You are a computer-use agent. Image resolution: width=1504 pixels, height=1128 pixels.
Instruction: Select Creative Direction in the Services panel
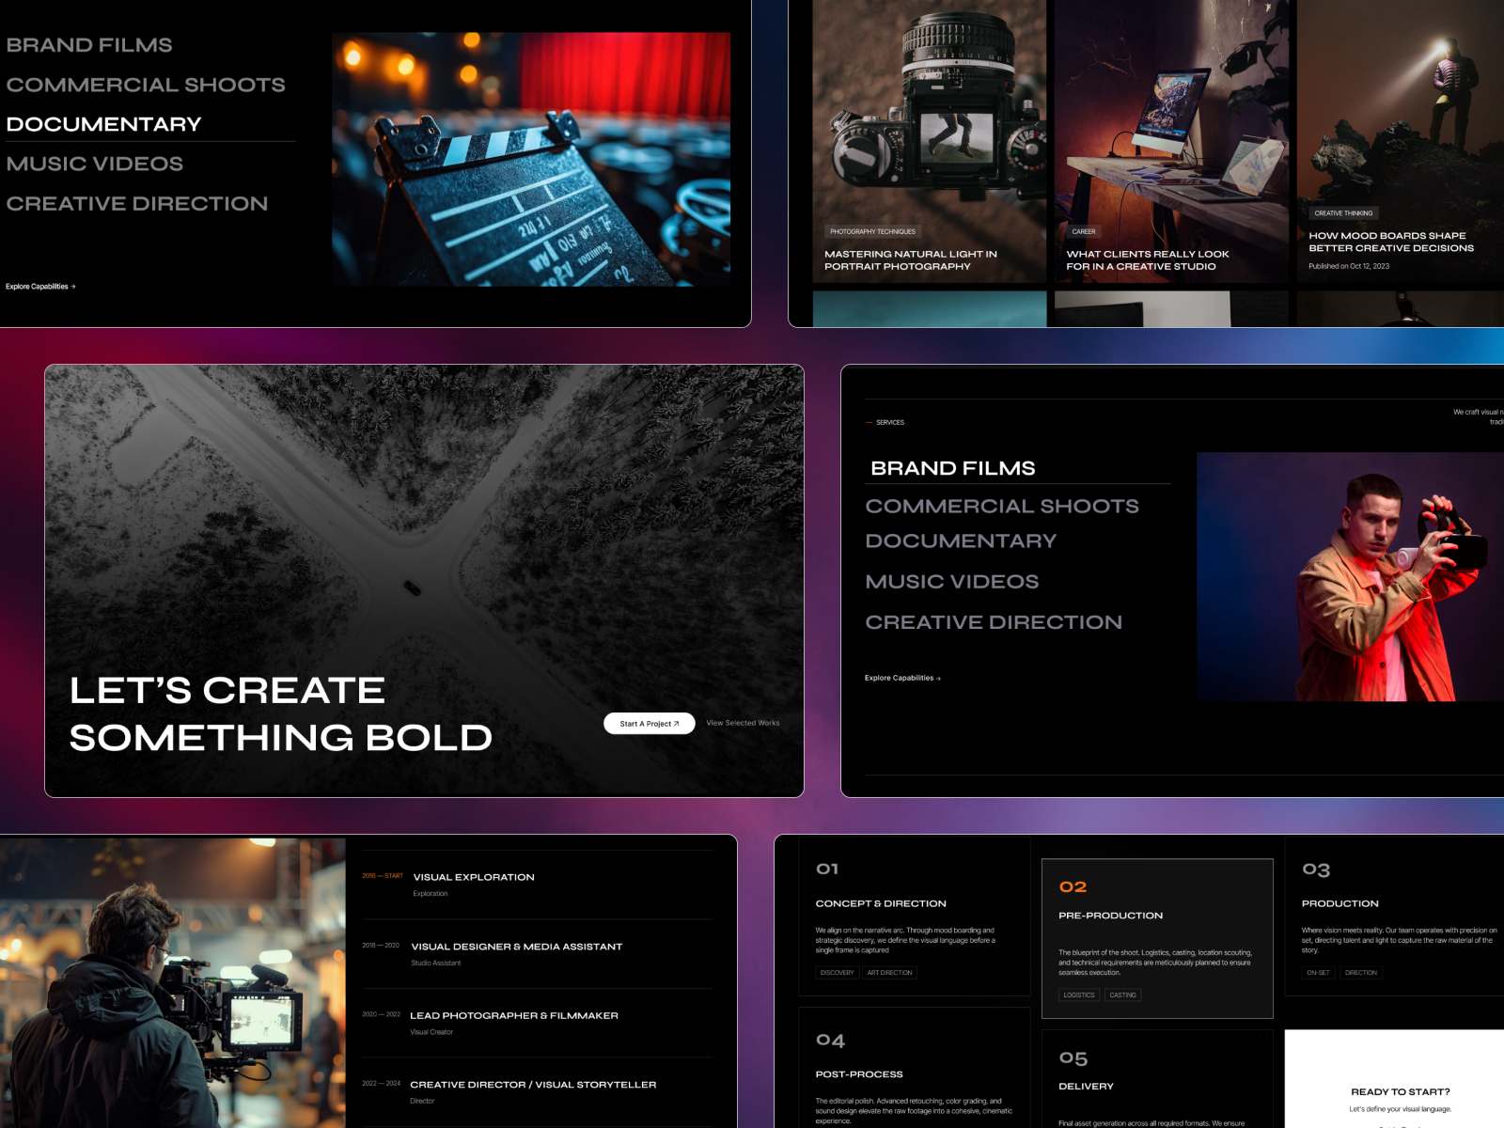[994, 621]
